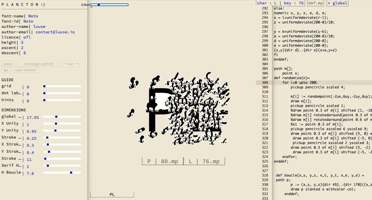
Task: Click the PL text field at bottom
Action: click(112, 194)
